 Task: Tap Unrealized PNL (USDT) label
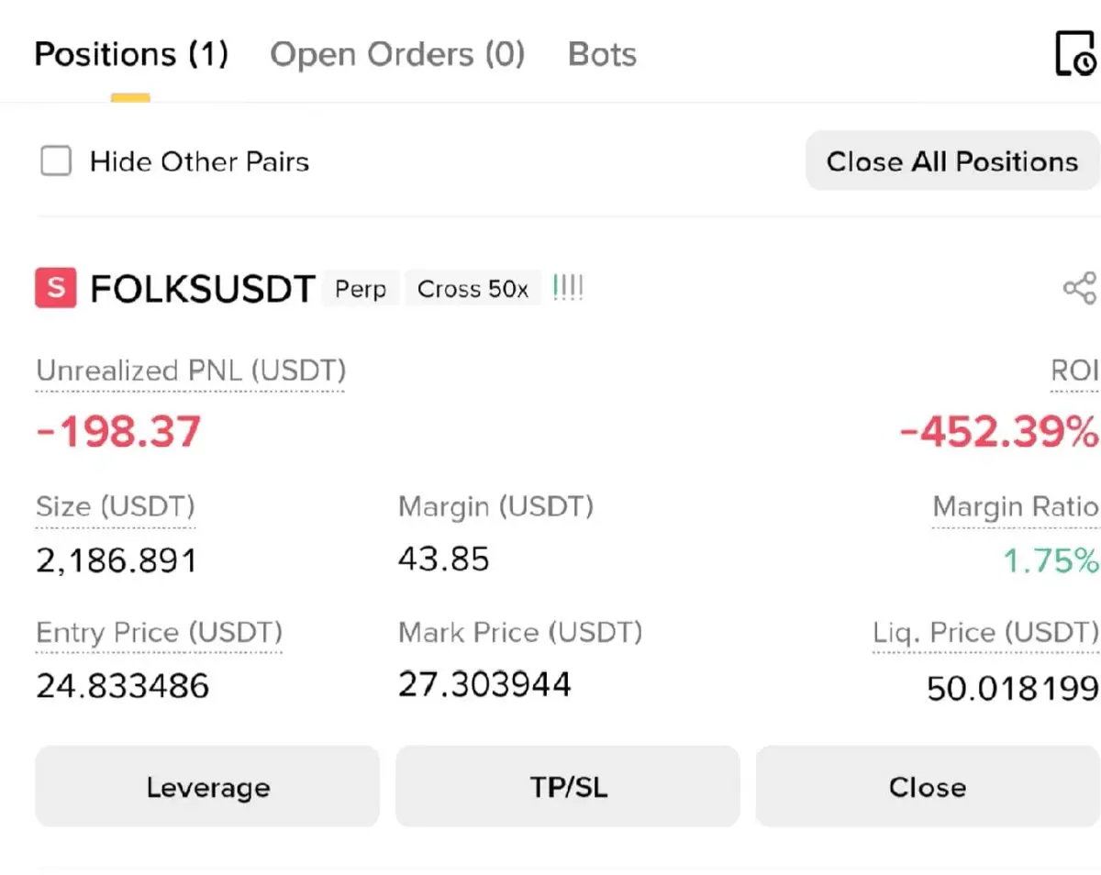click(x=191, y=371)
